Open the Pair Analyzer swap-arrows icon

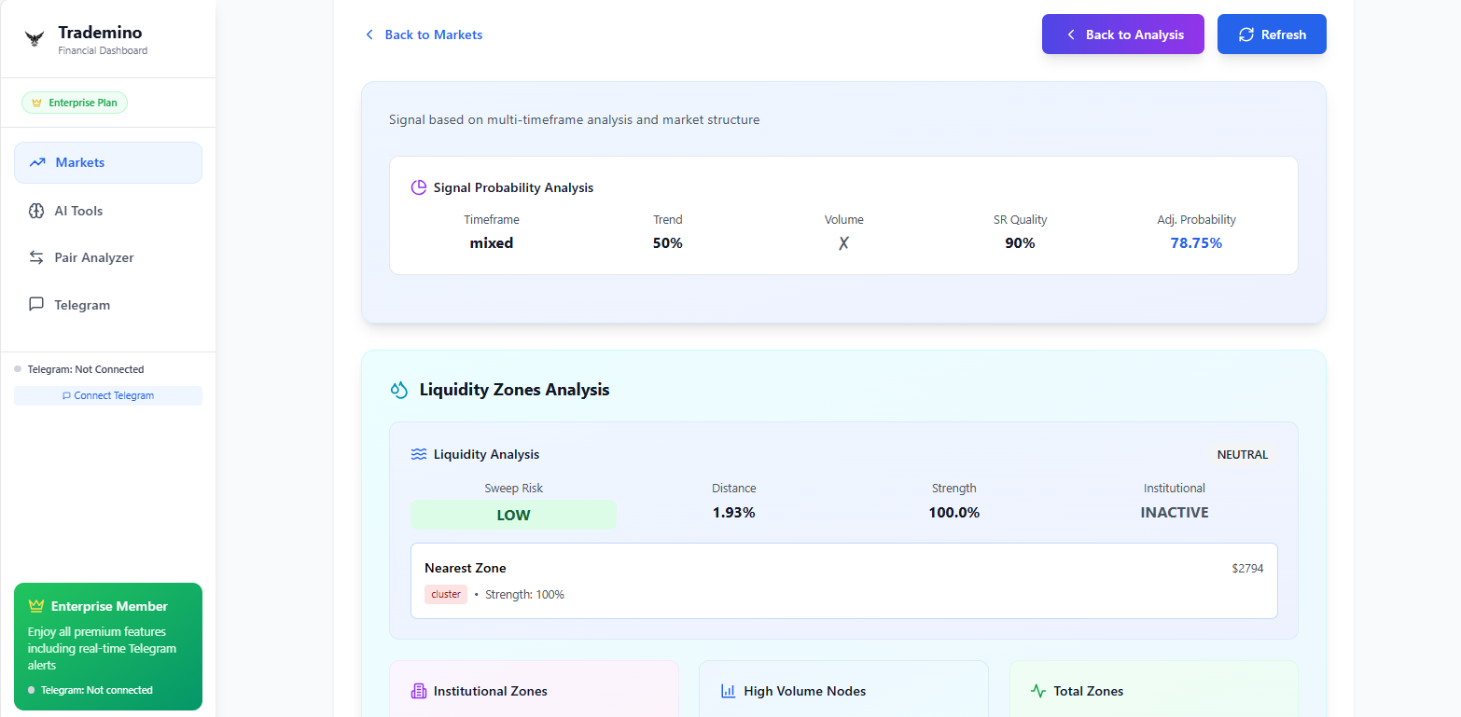coord(36,257)
